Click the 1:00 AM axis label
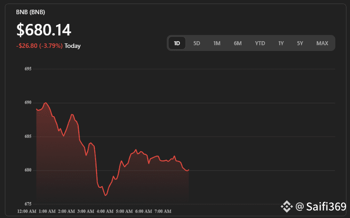 47,211
